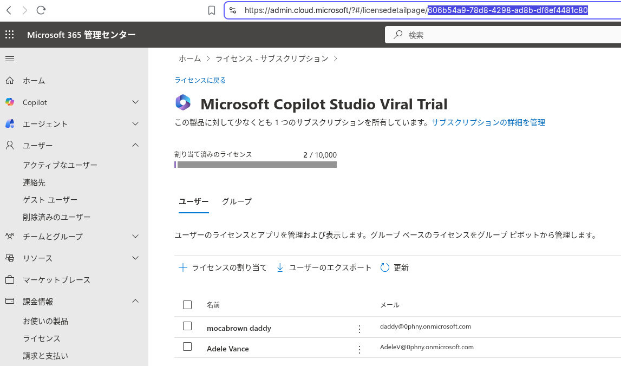Click the Teams and Groups icon
This screenshot has height=366, width=621.
click(x=10, y=236)
